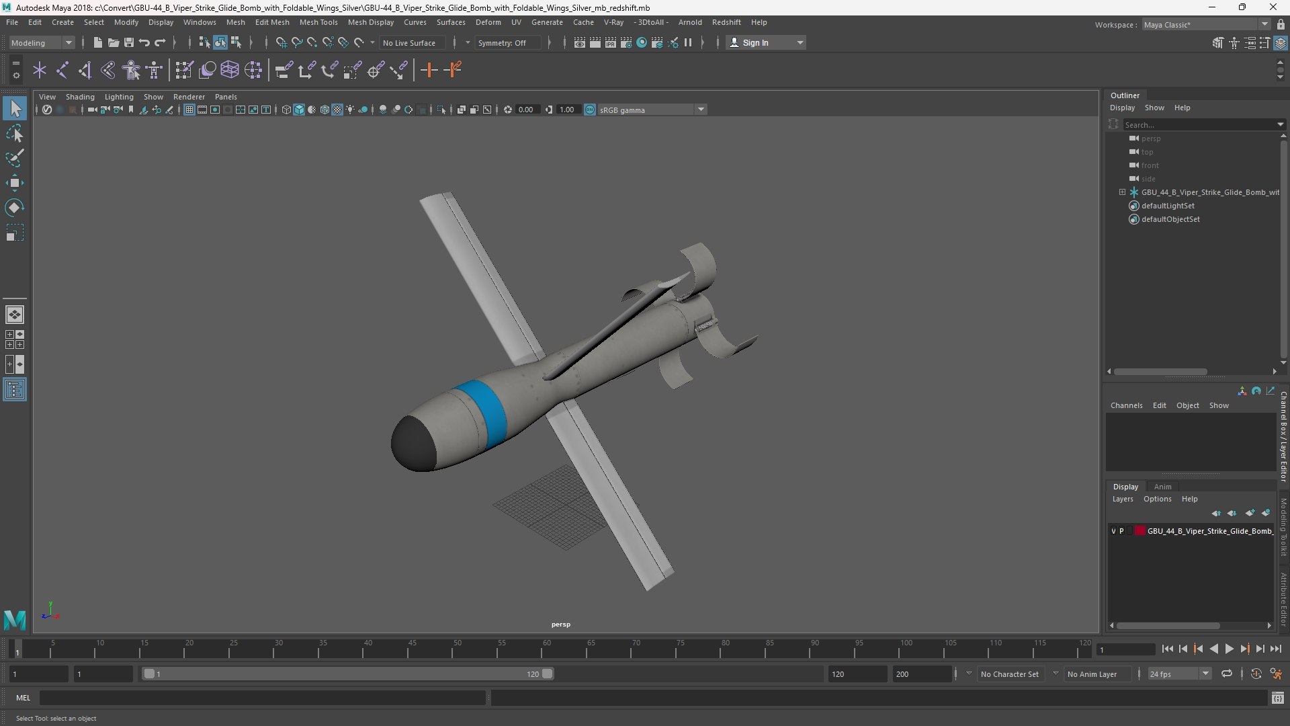Choose the Move tool in toolbox
This screenshot has height=726, width=1290.
tap(15, 183)
